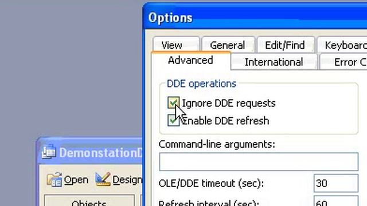Click the DDE operations group label

(201, 84)
